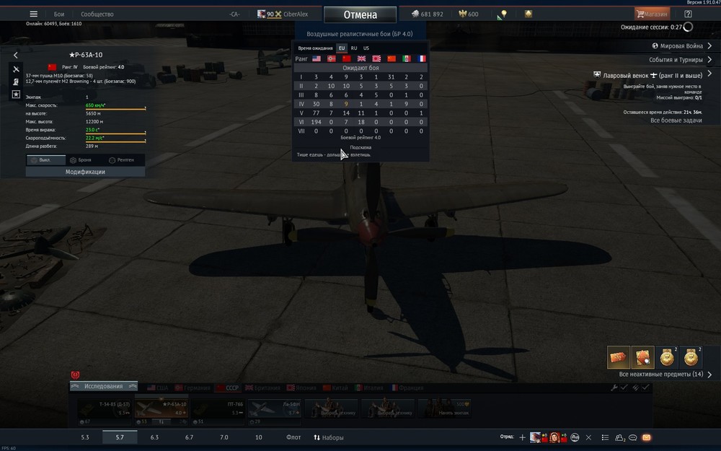Screen dimensions: 721x451
Task: Leave the squad with the X icon
Action: tap(588, 437)
